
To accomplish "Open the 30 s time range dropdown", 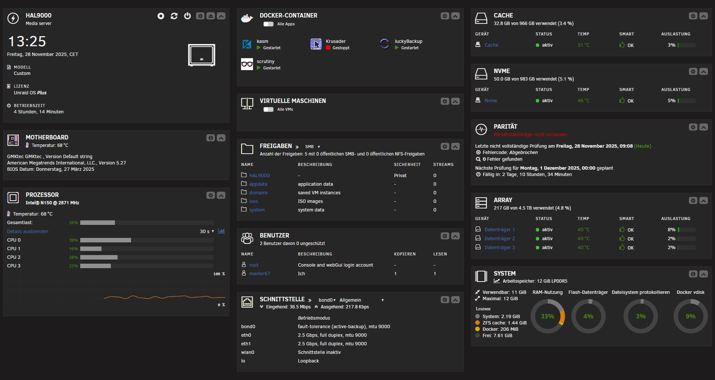I will tap(207, 232).
